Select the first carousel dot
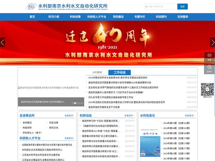Viewport: 215px width, 161px height. (x=73, y=103)
